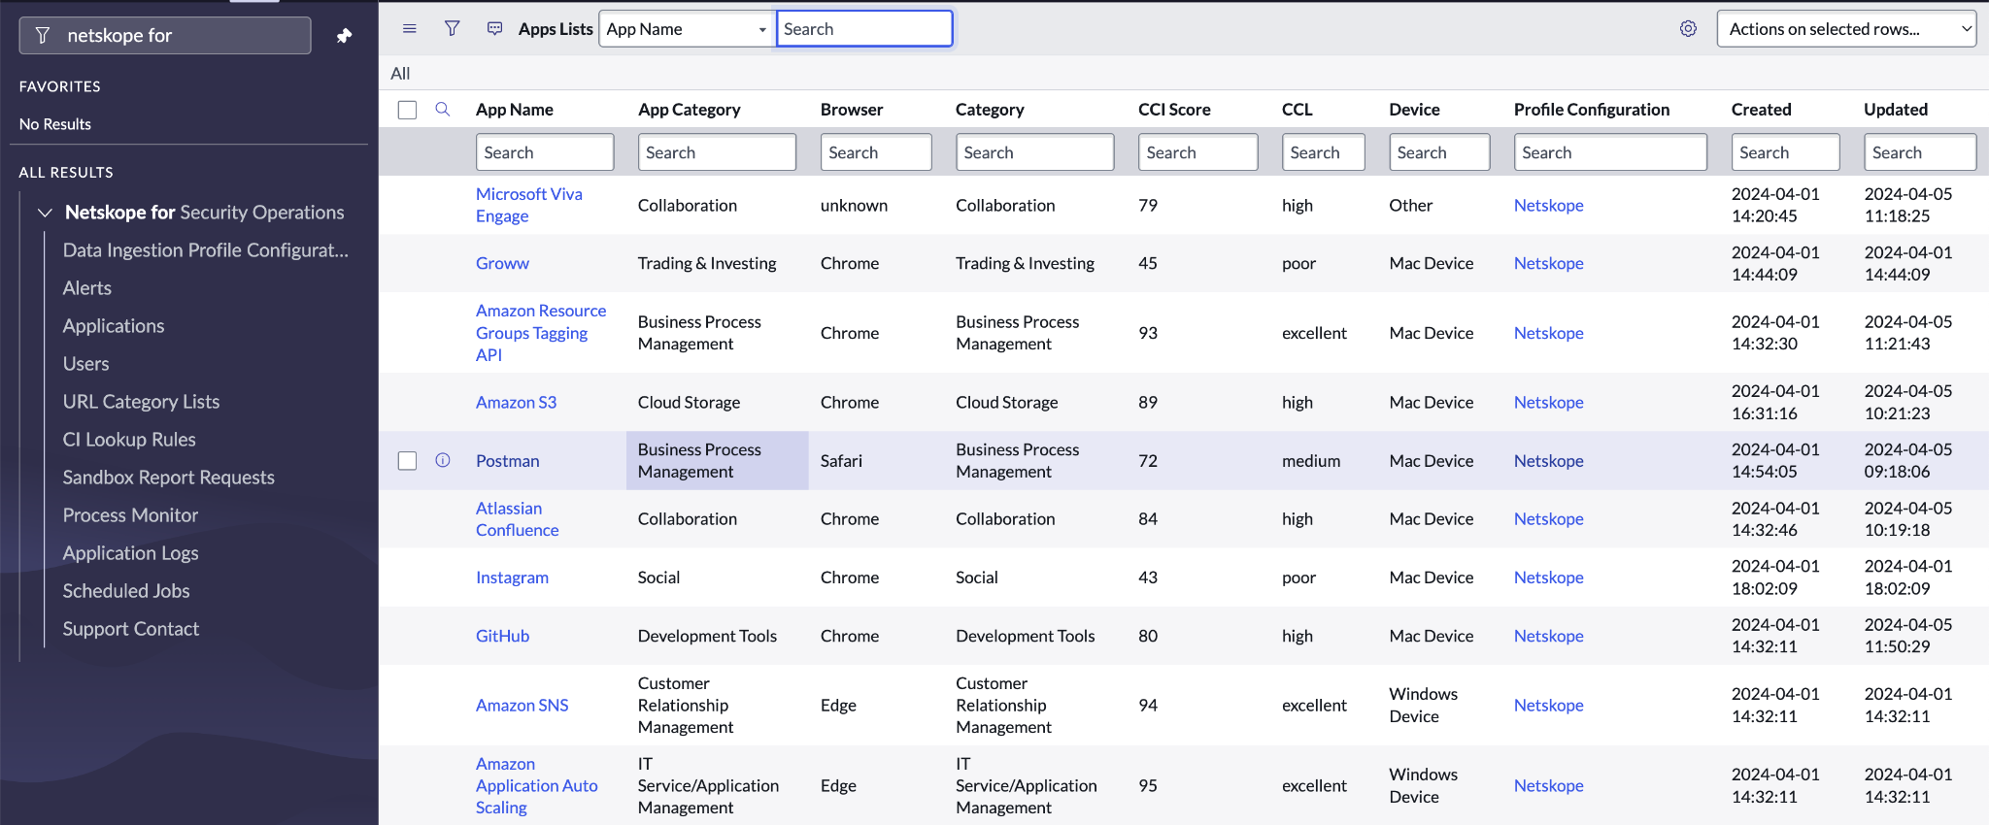
Task: Click the All breadcrumb filter
Action: [400, 73]
